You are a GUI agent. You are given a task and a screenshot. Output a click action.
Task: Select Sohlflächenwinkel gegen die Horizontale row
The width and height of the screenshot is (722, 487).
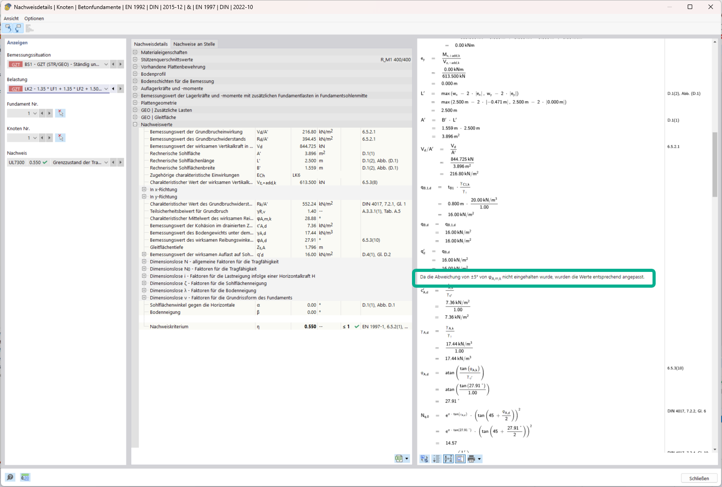point(276,305)
